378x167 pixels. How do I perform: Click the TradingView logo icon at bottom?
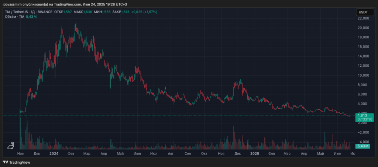coord(5,162)
